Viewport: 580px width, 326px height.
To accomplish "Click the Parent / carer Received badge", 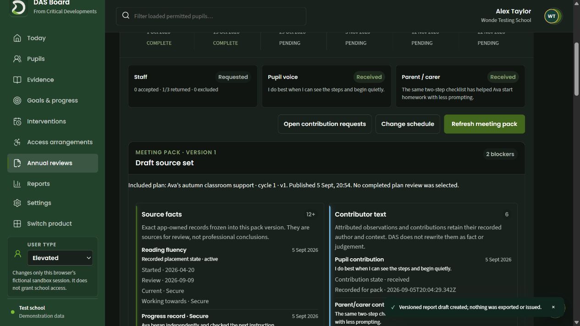I will (x=503, y=77).
